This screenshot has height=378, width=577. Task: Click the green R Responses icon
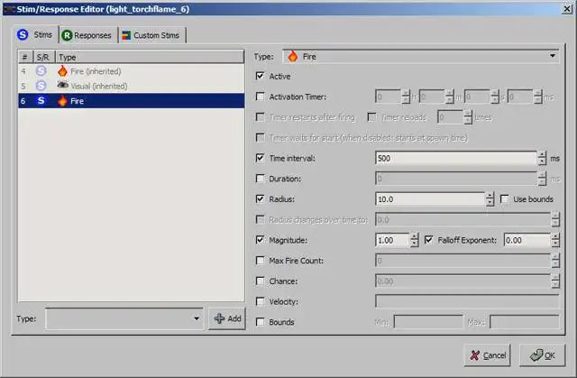point(67,35)
